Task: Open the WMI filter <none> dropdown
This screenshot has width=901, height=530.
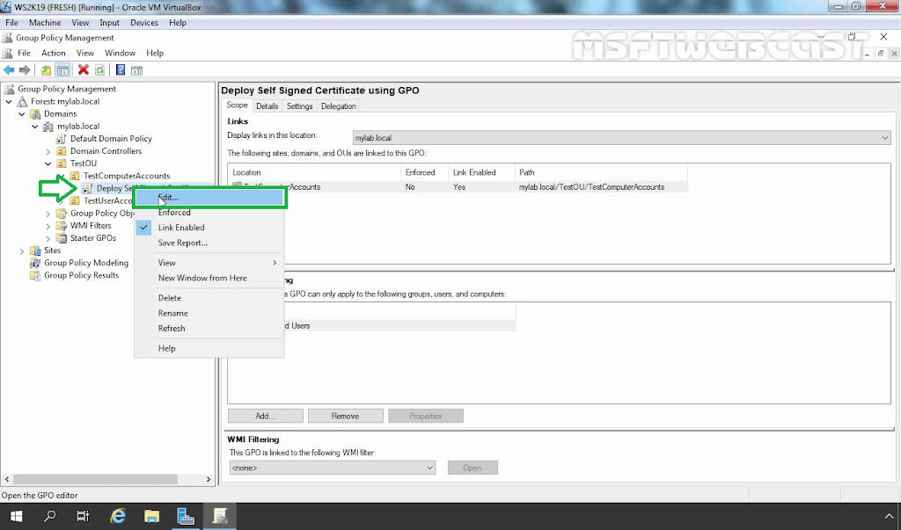Action: tap(332, 468)
